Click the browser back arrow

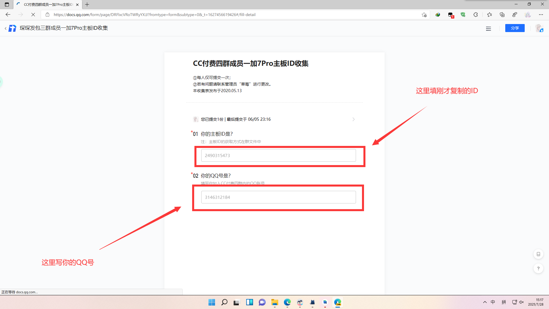[x=8, y=15]
